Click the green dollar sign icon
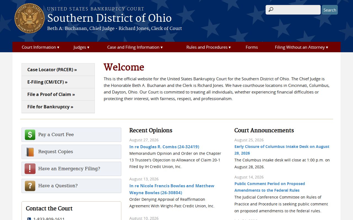 coord(30,135)
